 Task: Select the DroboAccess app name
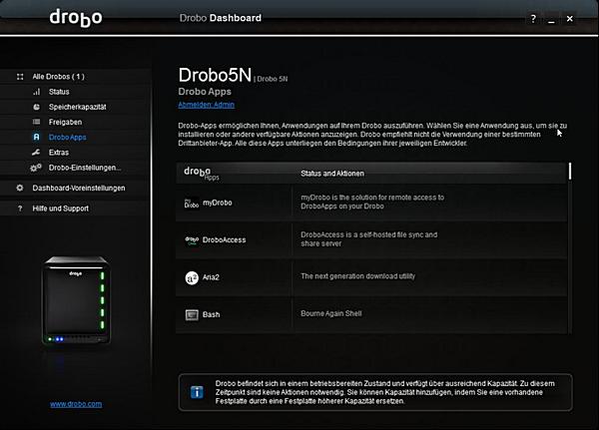pos(225,240)
